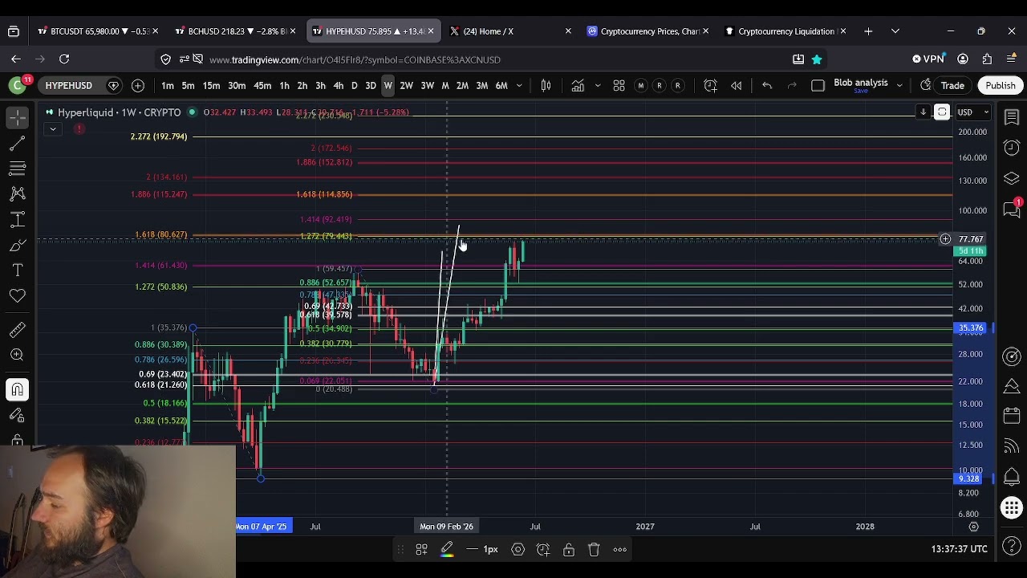Open a new browser tab
The width and height of the screenshot is (1027, 578).
click(x=868, y=31)
